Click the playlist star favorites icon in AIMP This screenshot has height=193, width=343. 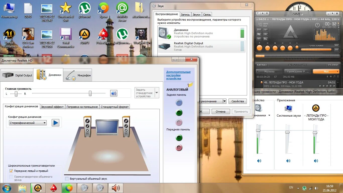[331, 76]
